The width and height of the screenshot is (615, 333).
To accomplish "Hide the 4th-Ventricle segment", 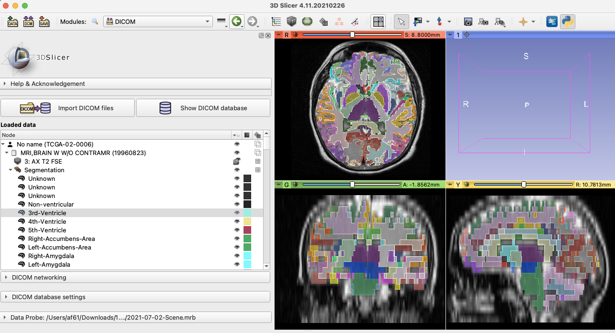I will [x=236, y=221].
